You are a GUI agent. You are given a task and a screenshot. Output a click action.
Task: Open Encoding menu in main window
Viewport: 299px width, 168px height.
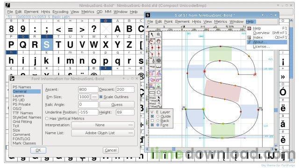tap(60, 12)
